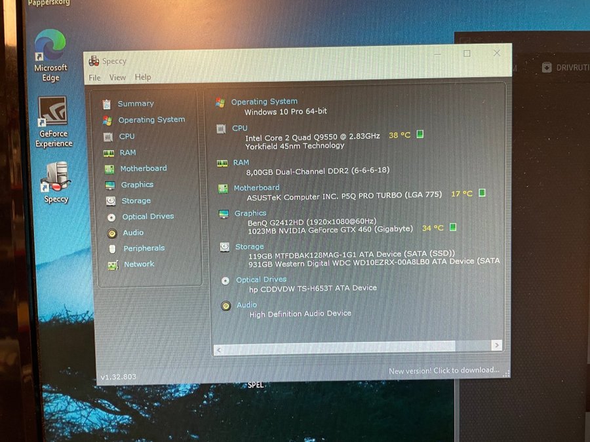
Task: Click the Storage icon in summary pane
Action: pos(225,247)
